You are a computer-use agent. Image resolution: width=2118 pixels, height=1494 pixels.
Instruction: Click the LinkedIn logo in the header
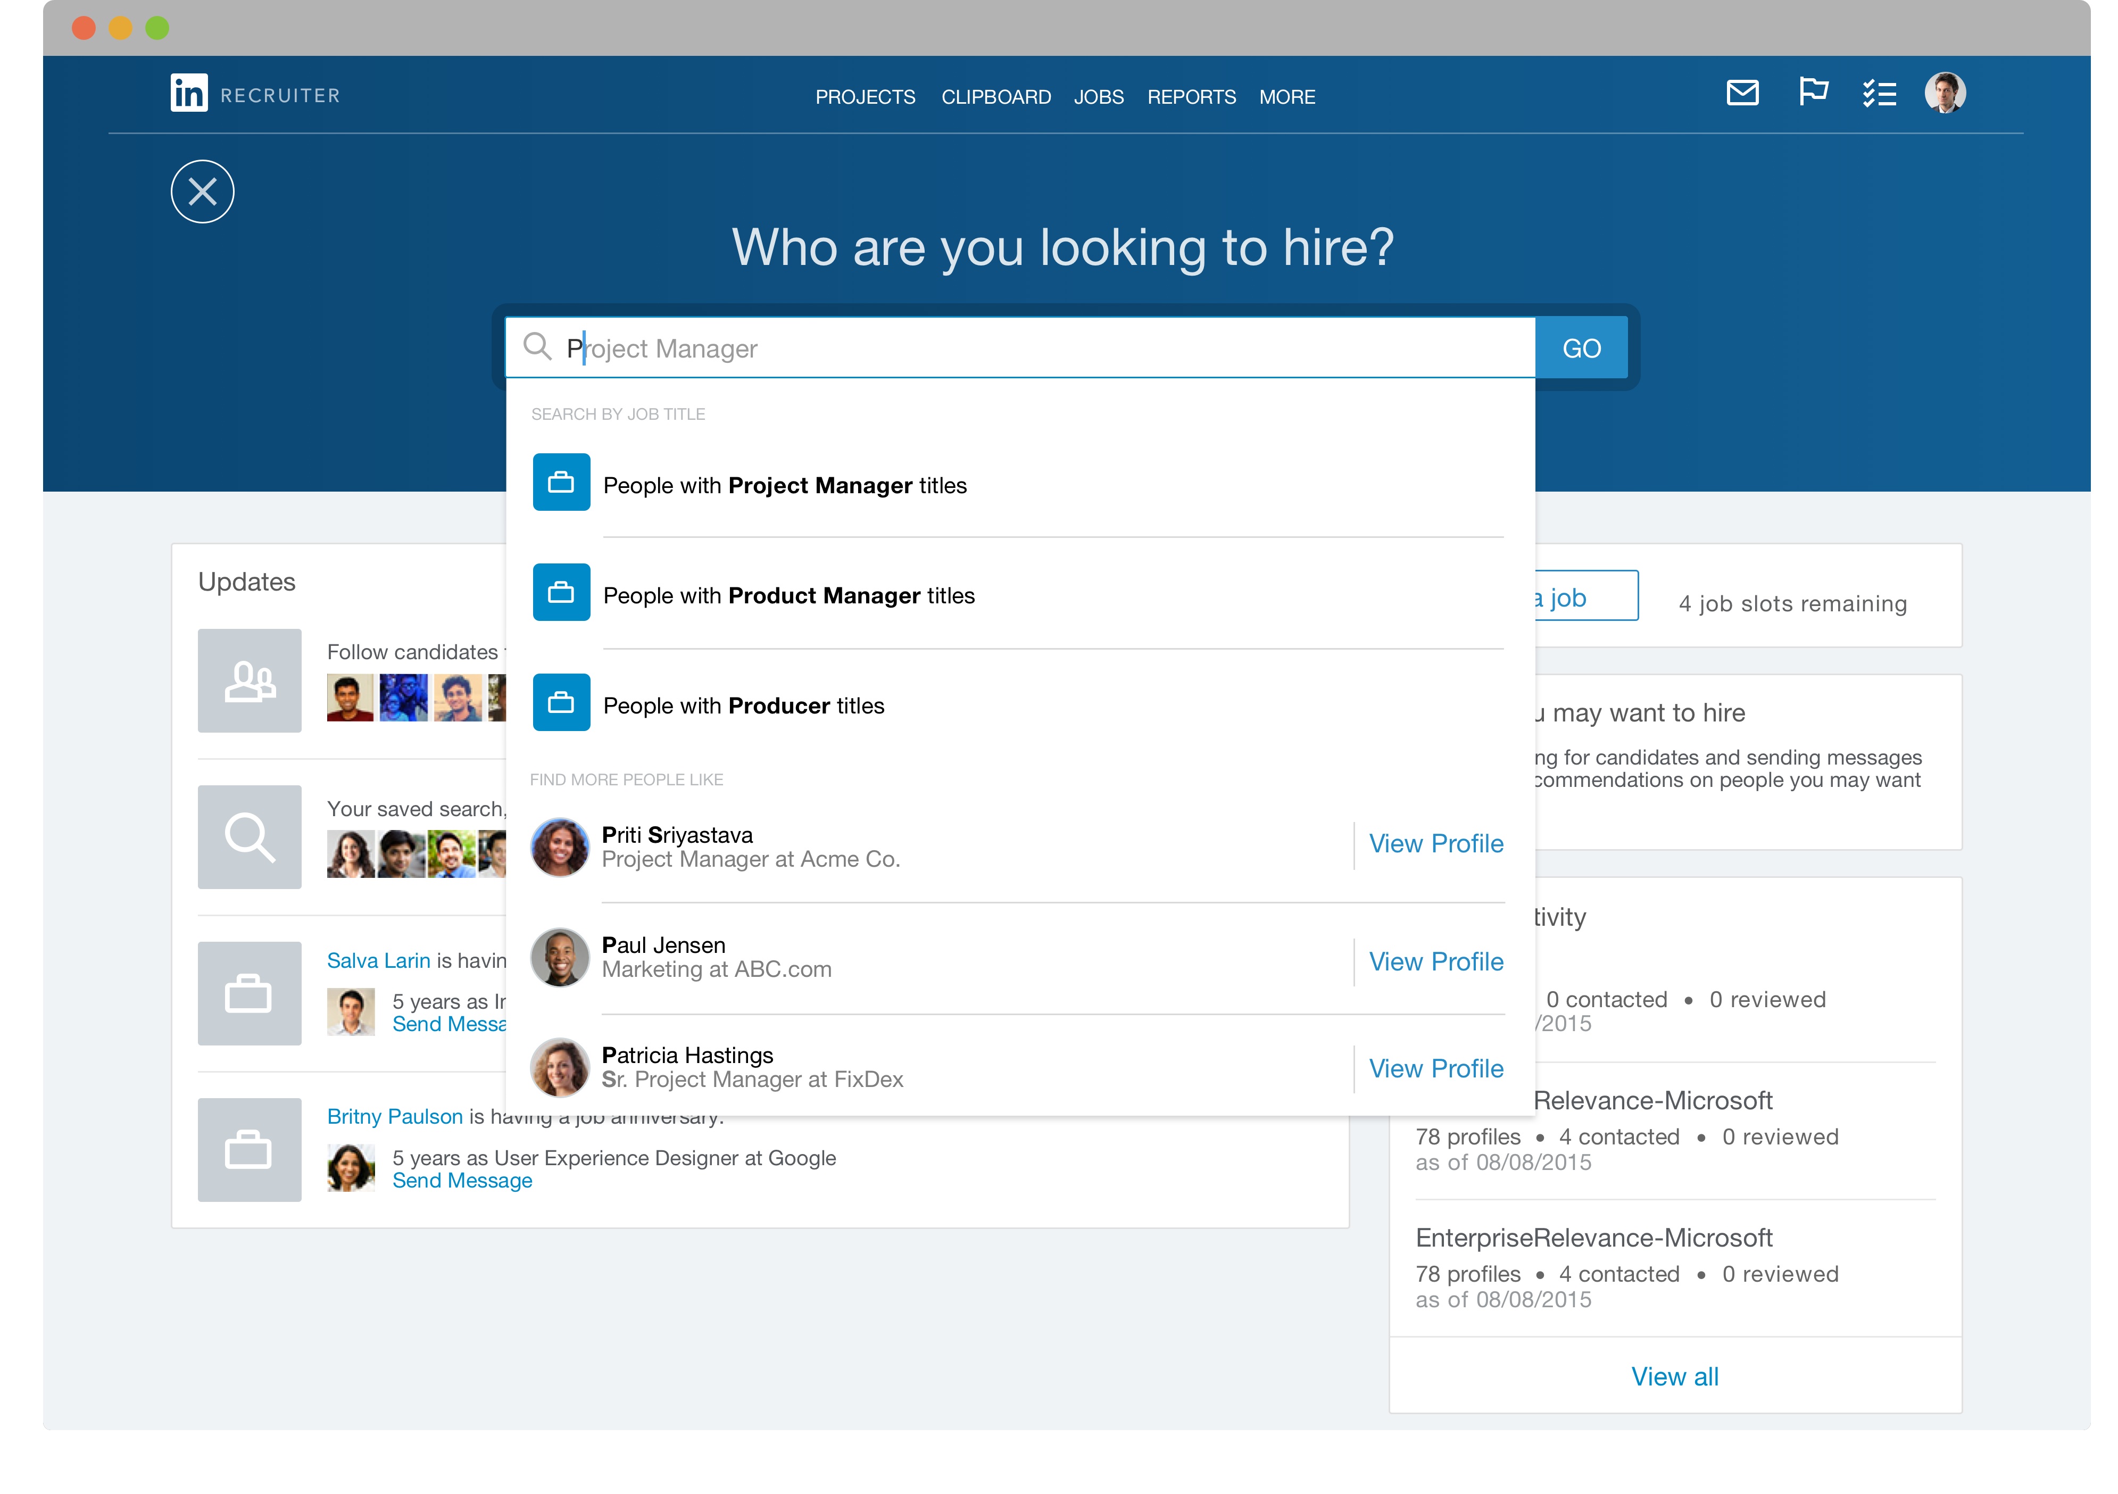[x=189, y=93]
